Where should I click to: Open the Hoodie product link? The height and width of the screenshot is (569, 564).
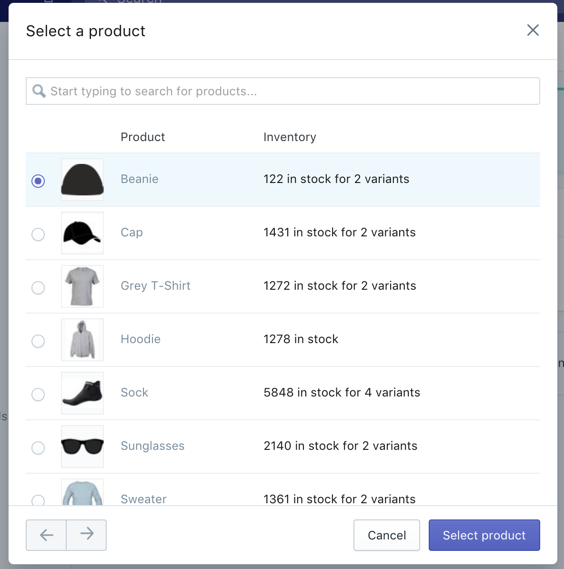(141, 339)
